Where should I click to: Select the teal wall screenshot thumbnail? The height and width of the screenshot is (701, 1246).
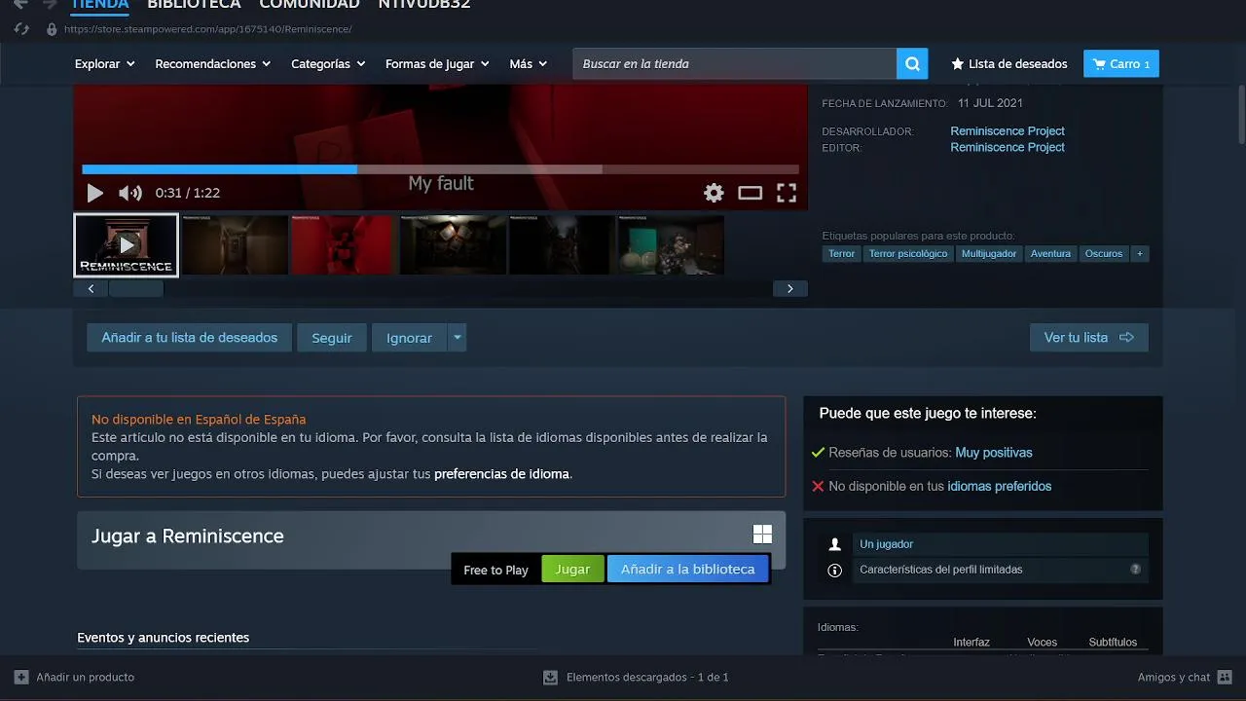671,245
